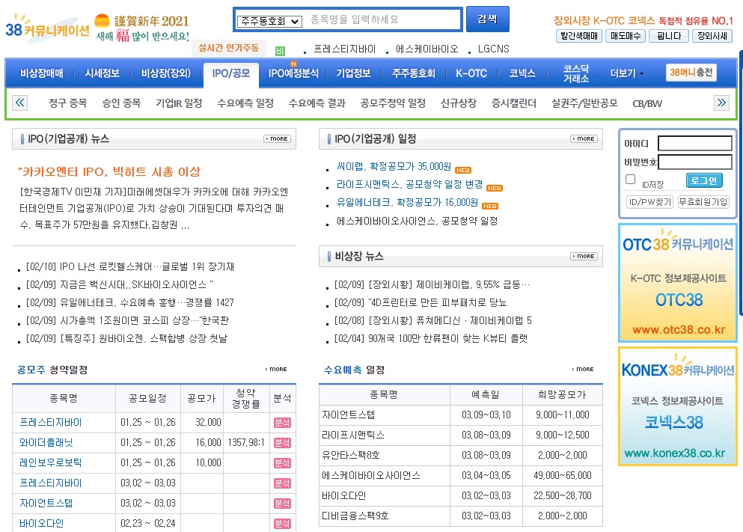Open 코스닥 거래소 menu item
Viewport: 743px width, 532px height.
click(575, 73)
